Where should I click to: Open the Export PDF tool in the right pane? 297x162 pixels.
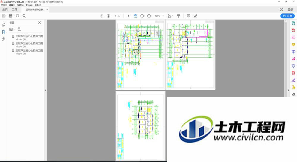[293, 23]
